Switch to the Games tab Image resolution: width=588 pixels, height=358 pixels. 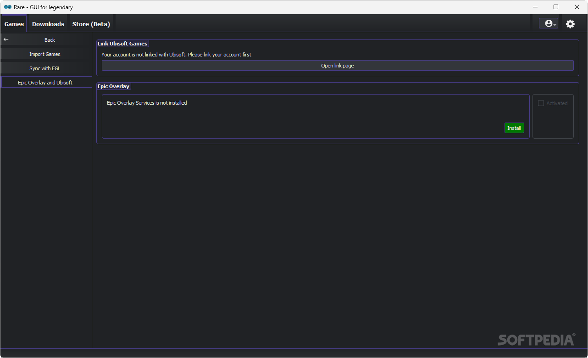[14, 24]
